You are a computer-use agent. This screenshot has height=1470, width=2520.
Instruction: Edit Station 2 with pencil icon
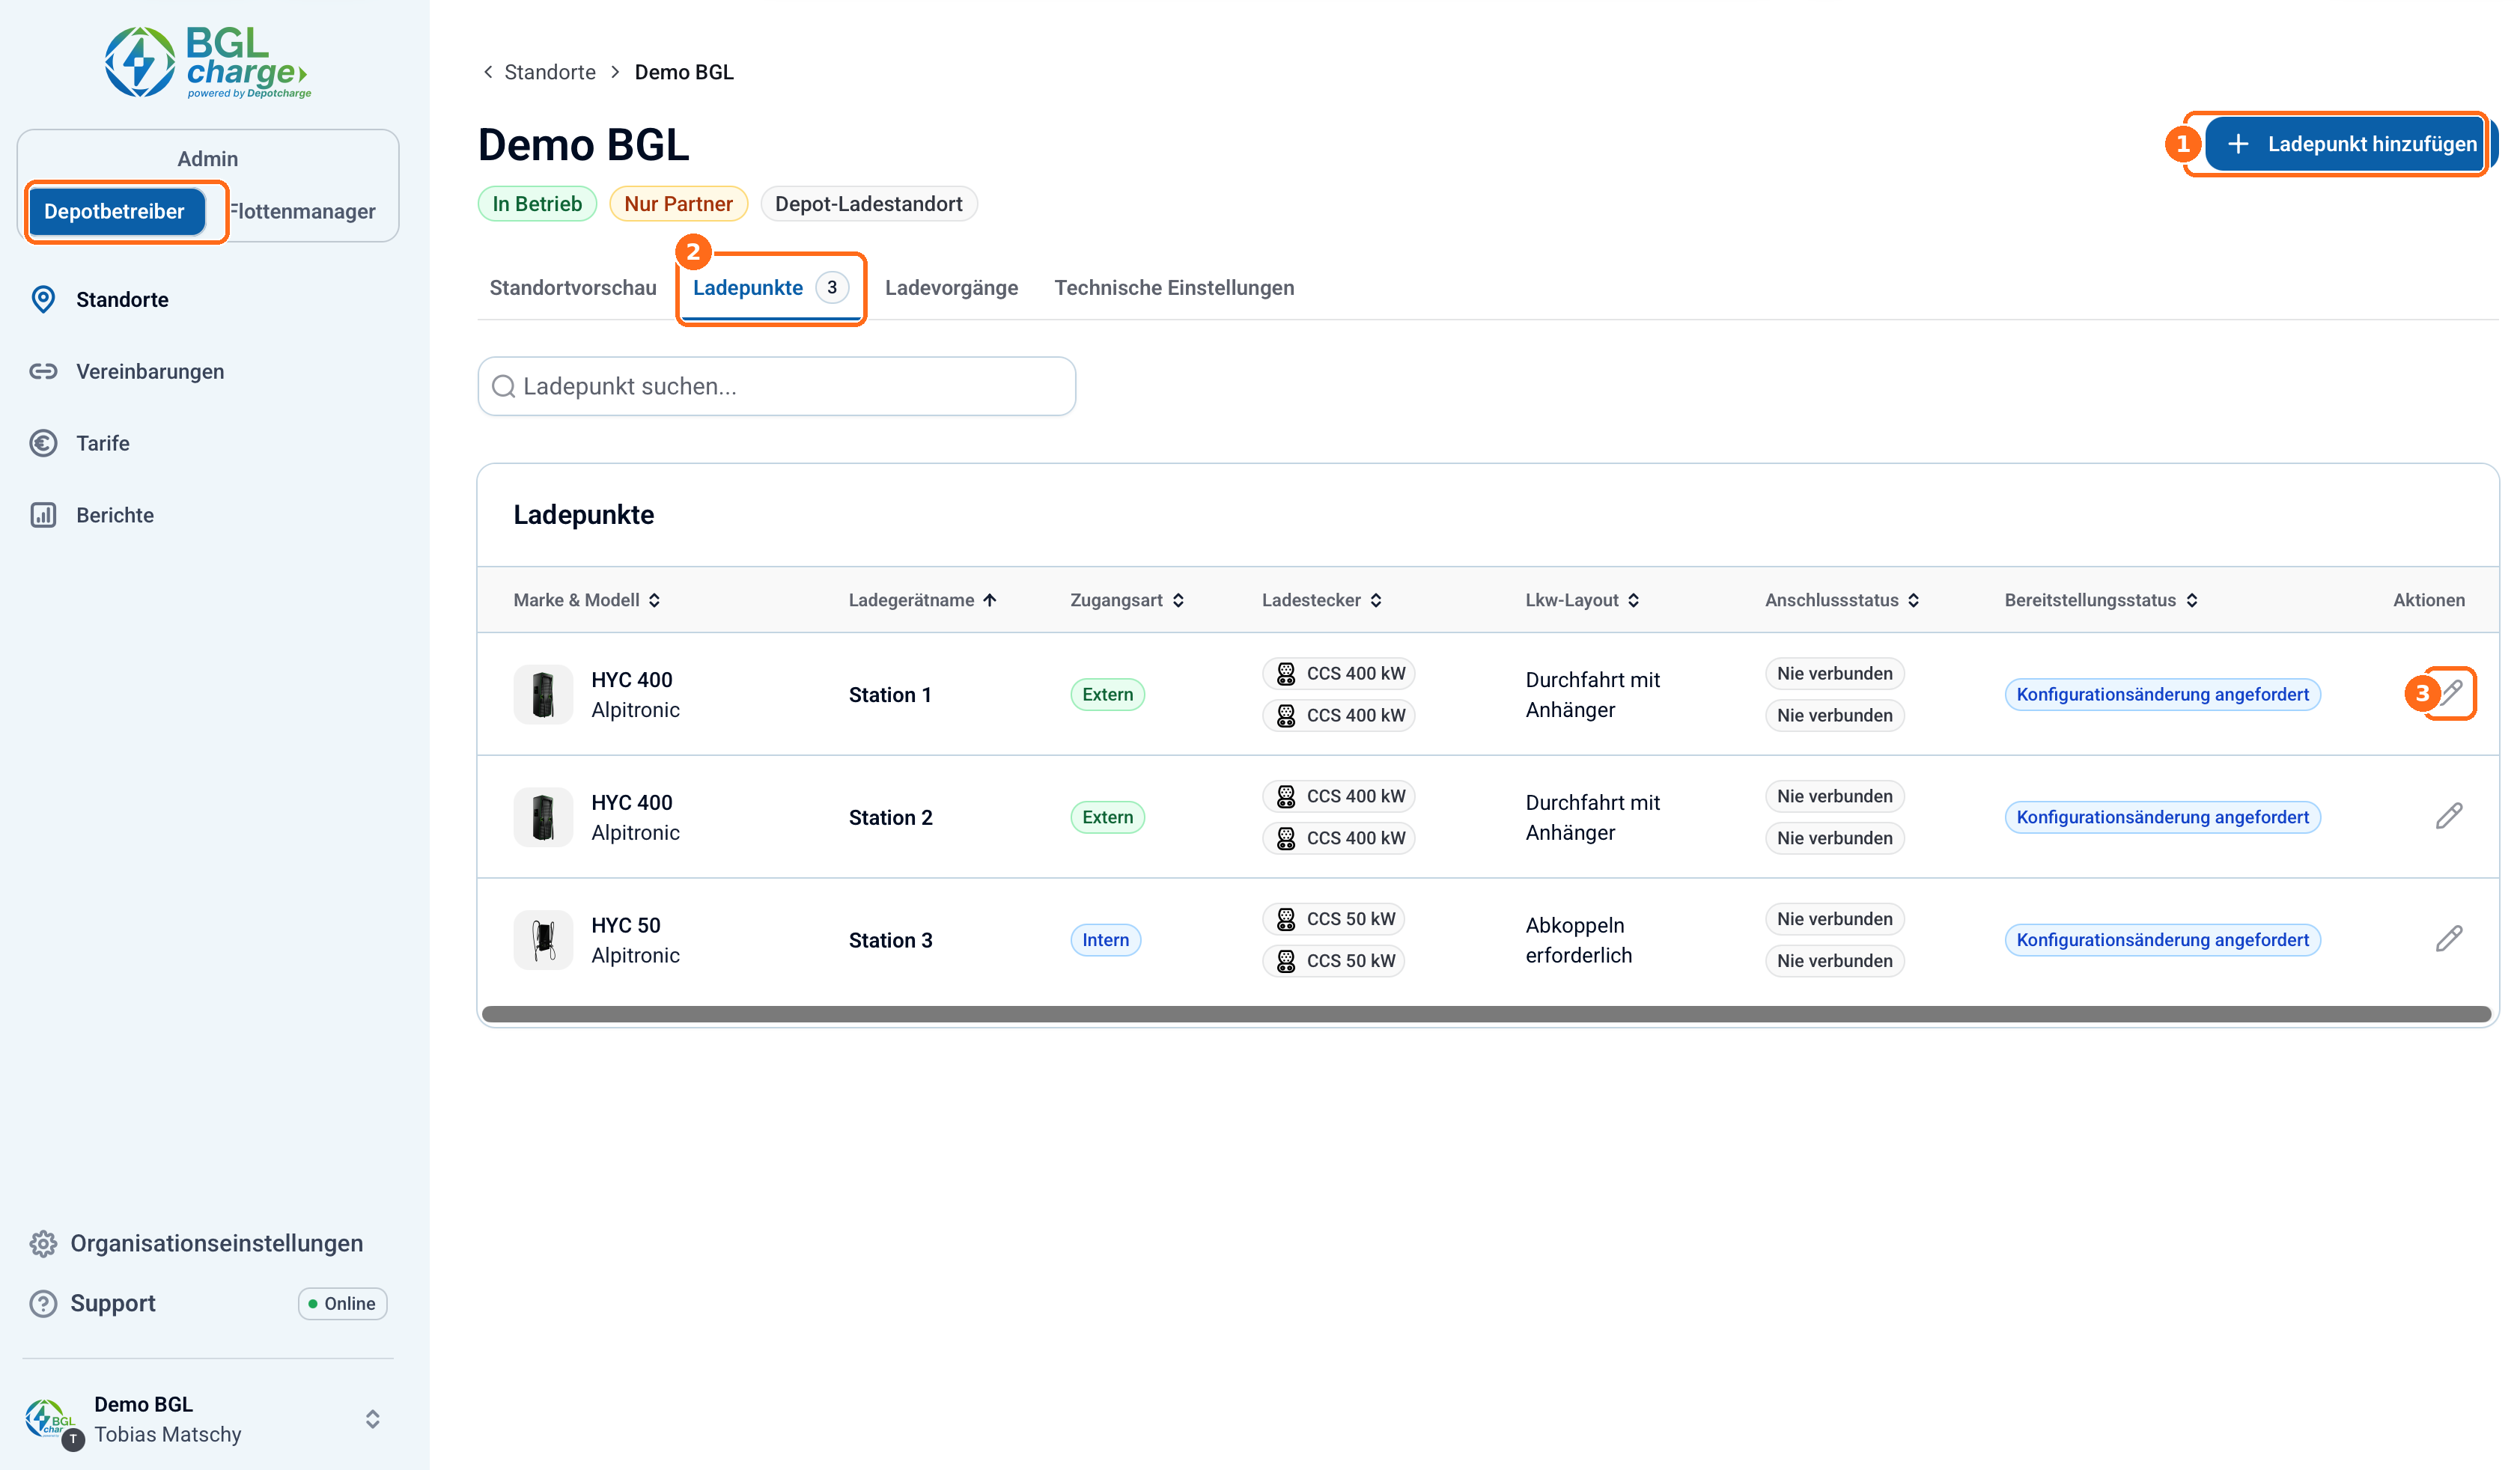pyautogui.click(x=2449, y=816)
